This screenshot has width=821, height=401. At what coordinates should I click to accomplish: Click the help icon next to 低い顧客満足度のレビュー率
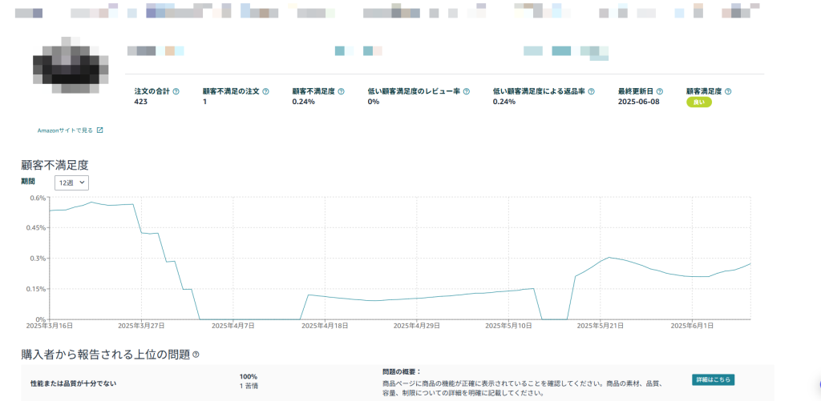467,91
